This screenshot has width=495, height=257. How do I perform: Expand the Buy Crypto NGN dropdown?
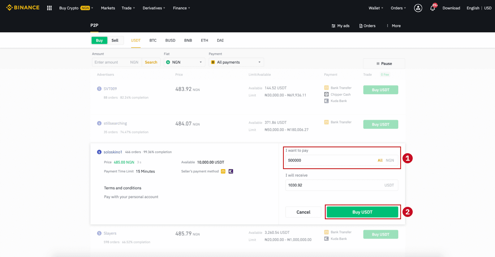pos(76,8)
